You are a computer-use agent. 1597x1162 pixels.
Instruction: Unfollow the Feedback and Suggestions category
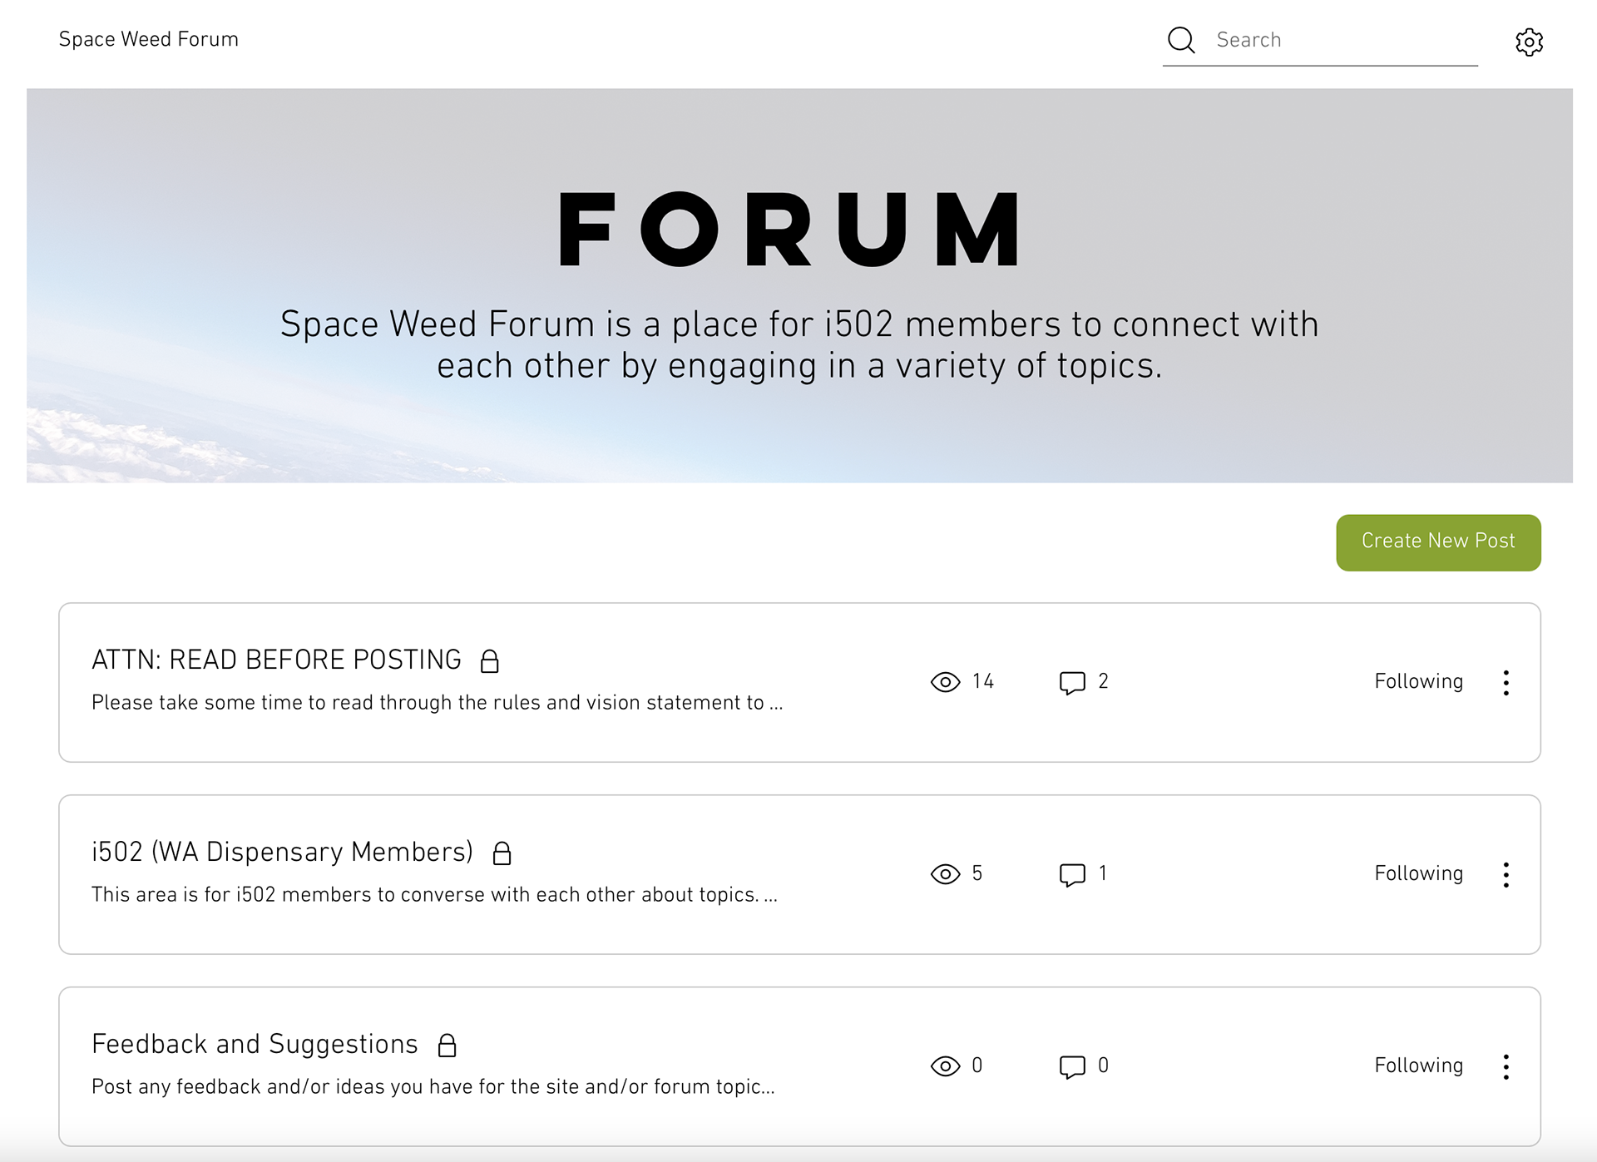click(x=1418, y=1066)
